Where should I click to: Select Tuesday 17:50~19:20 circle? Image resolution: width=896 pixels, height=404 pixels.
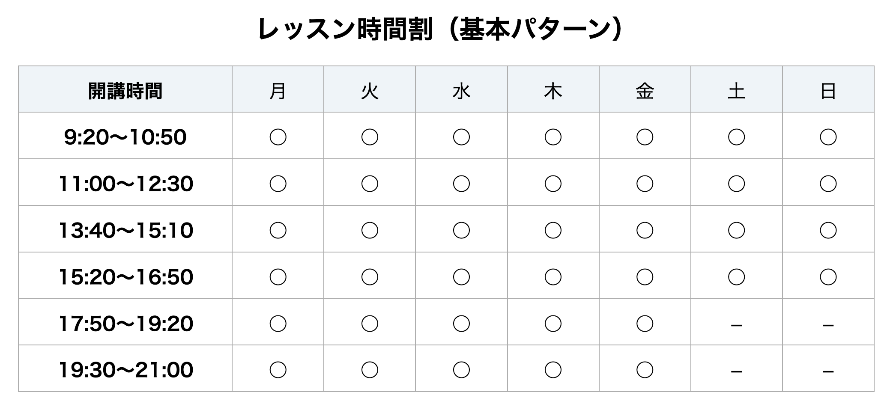click(x=370, y=324)
